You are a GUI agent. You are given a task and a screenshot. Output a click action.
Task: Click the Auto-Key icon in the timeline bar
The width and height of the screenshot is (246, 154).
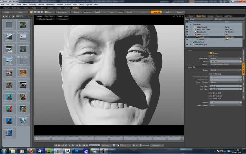tap(140, 145)
